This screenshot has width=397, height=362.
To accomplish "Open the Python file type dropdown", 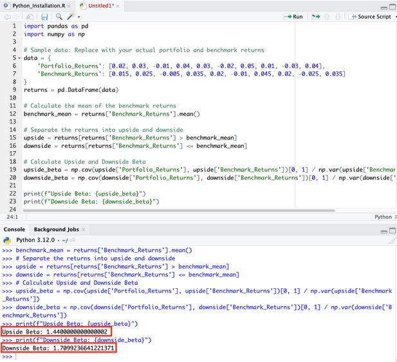I will 385,217.
